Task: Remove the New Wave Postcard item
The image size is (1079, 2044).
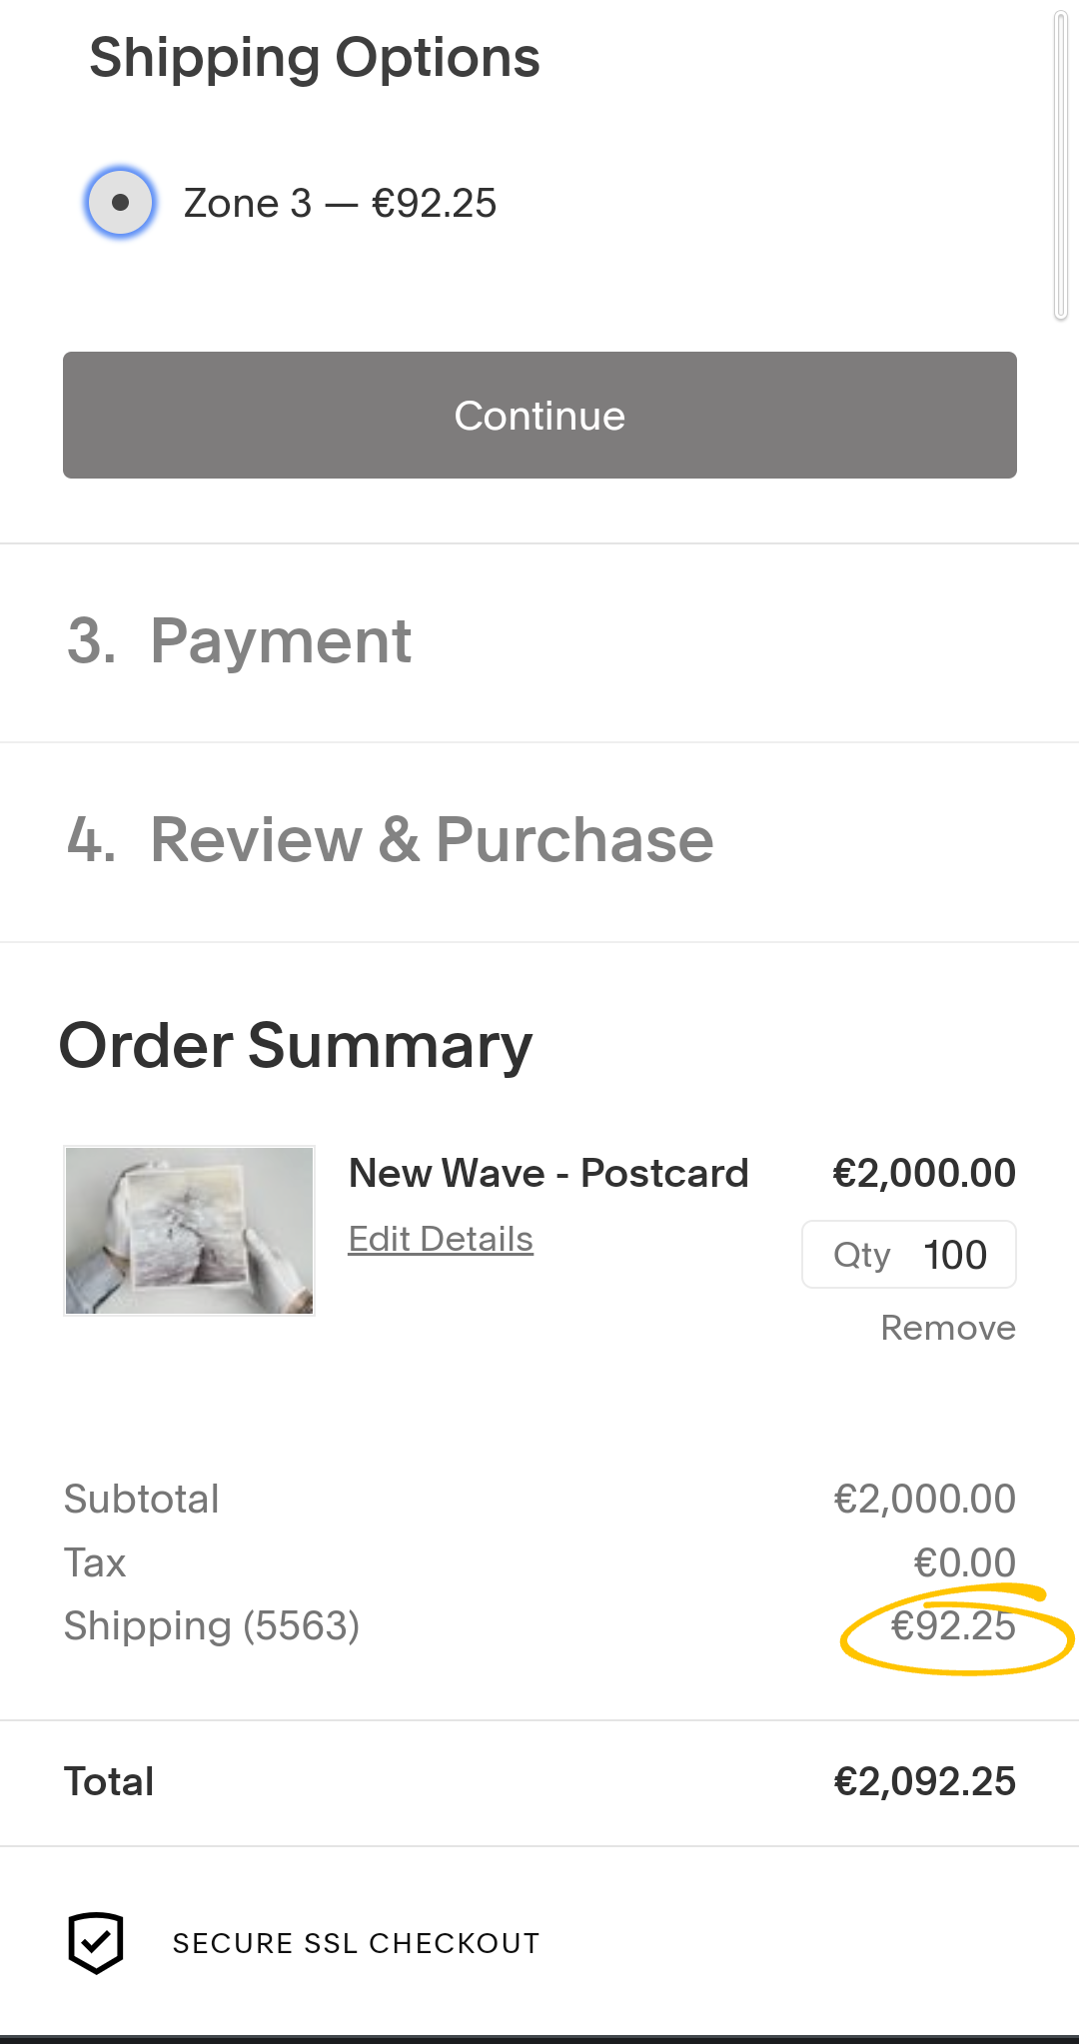Action: click(x=947, y=1328)
